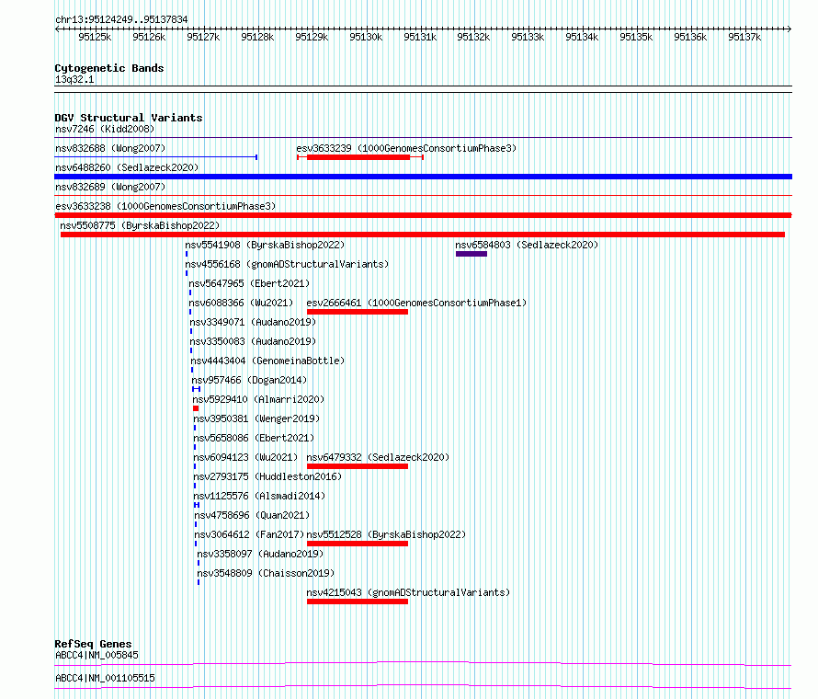The width and height of the screenshot is (818, 699).
Task: Open nsv2793175 (Huddleston2016) label
Action: 267,476
